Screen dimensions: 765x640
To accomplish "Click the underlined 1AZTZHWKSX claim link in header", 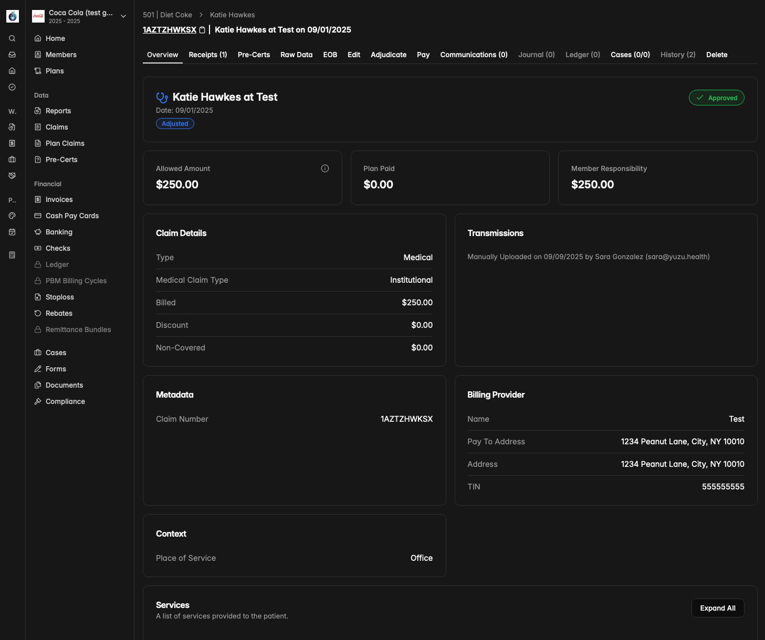I will click(170, 30).
